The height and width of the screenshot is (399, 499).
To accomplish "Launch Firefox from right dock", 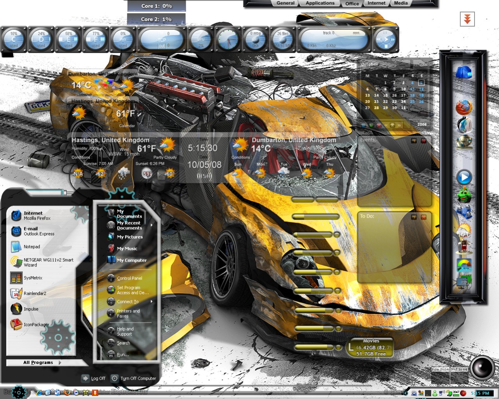I will pyautogui.click(x=464, y=107).
